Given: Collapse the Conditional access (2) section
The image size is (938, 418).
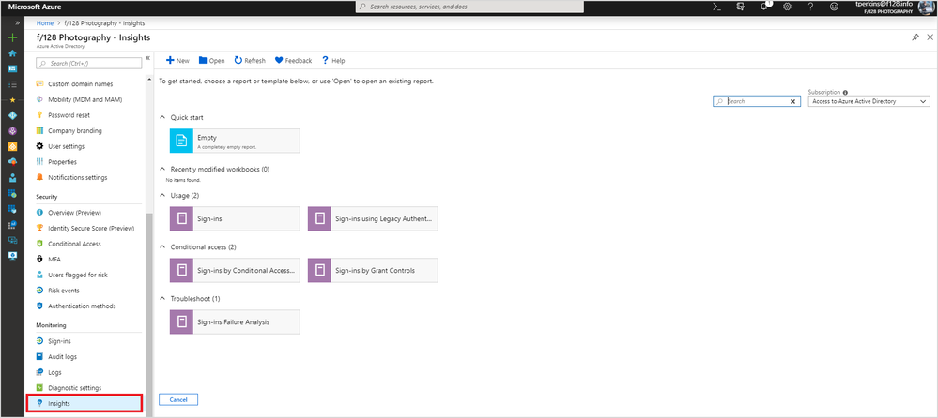Looking at the screenshot, I should coord(162,246).
